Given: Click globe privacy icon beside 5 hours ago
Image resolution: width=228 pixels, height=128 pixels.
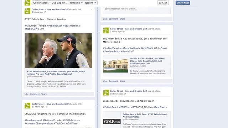Looking at the screenshot, I should [124, 32].
